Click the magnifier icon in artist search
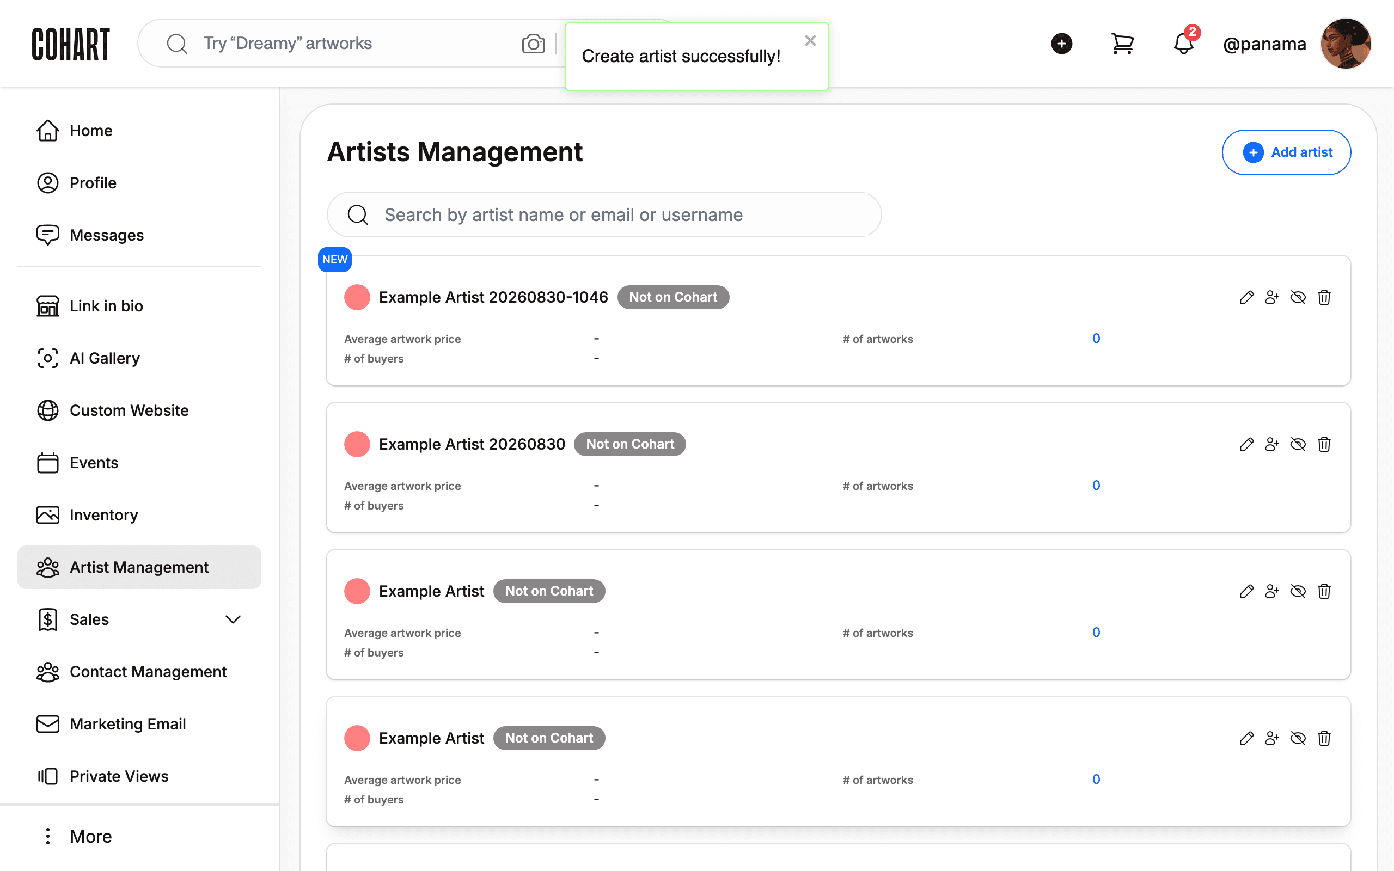1394x871 pixels. (358, 214)
